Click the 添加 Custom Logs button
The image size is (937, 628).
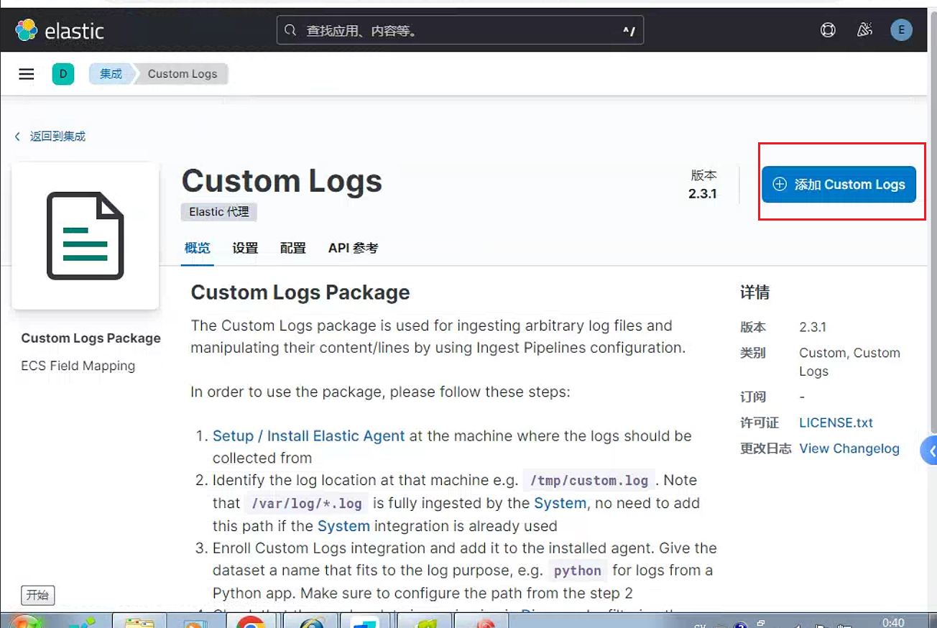tap(839, 185)
